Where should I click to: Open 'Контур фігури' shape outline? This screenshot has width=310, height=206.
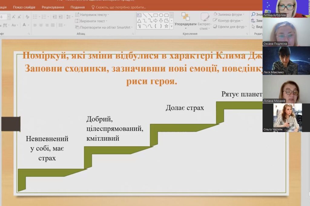(x=228, y=21)
